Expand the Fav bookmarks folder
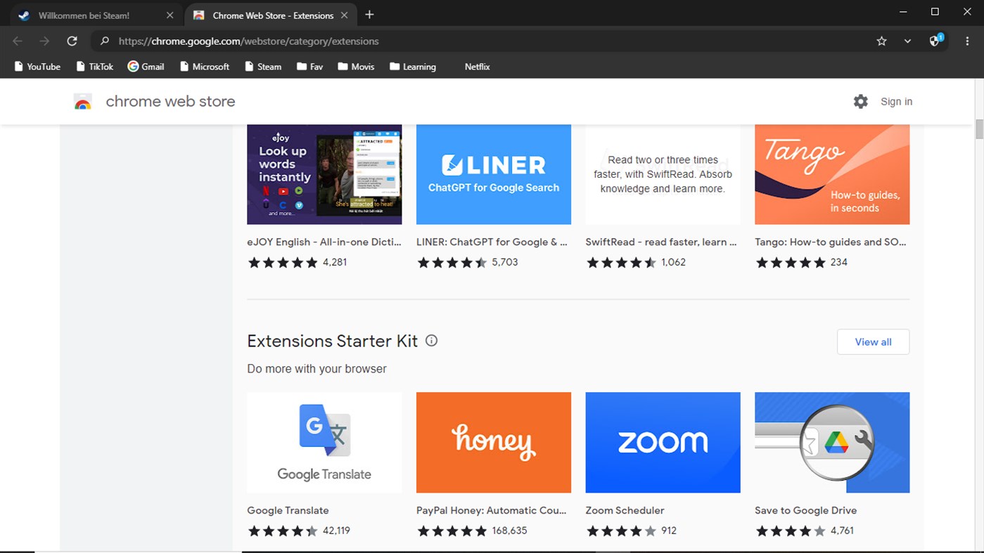 coord(309,66)
